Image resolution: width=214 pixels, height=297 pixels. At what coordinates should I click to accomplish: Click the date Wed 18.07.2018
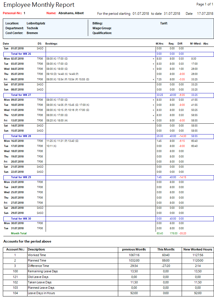click(x=14, y=151)
